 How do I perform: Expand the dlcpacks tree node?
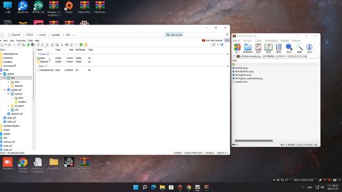pyautogui.click(x=9, y=86)
